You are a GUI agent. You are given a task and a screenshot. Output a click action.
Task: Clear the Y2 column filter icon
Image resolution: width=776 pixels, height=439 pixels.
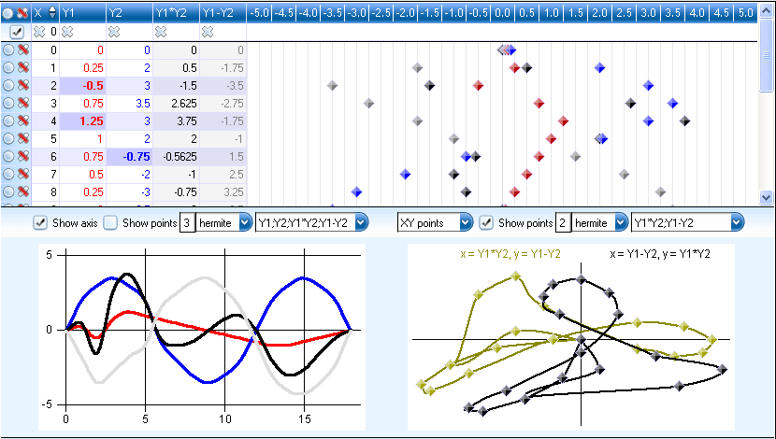(x=114, y=32)
